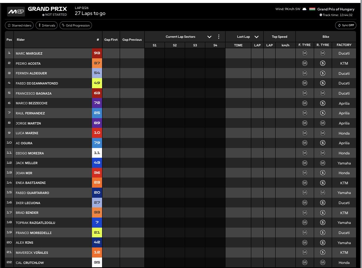Click Maverick Viñales rear tyre icon
This screenshot has width=362, height=268.
(323, 253)
